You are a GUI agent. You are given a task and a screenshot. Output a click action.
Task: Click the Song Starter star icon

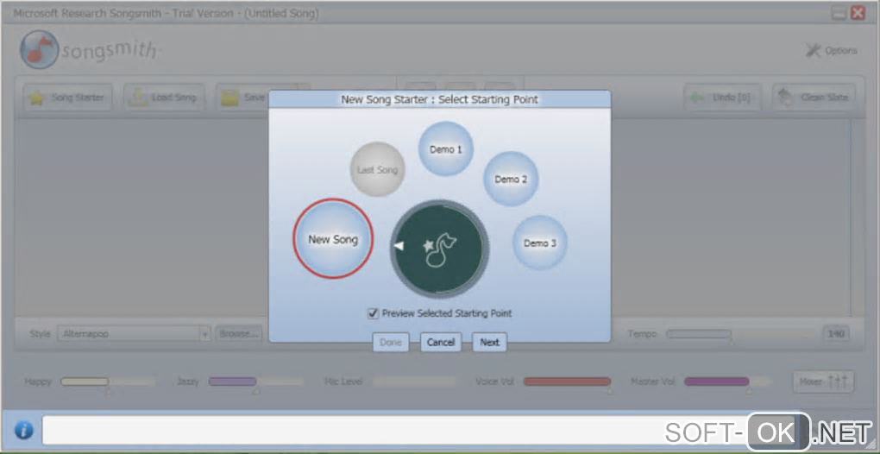[x=37, y=98]
